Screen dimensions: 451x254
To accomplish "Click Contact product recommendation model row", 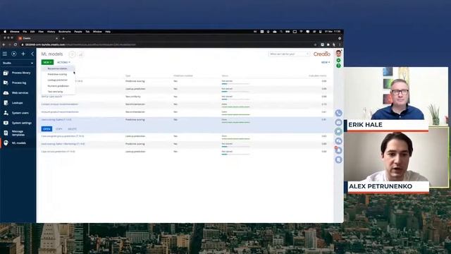I will pos(184,104).
